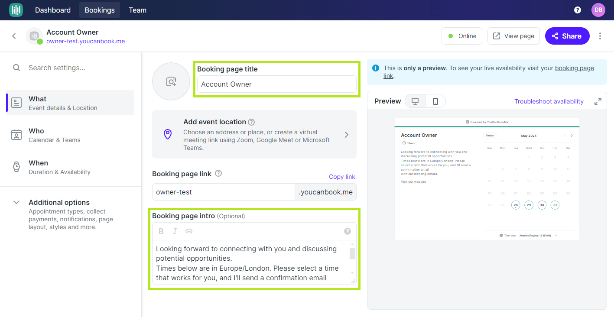Click the Copy link link
The image size is (614, 317).
342,177
